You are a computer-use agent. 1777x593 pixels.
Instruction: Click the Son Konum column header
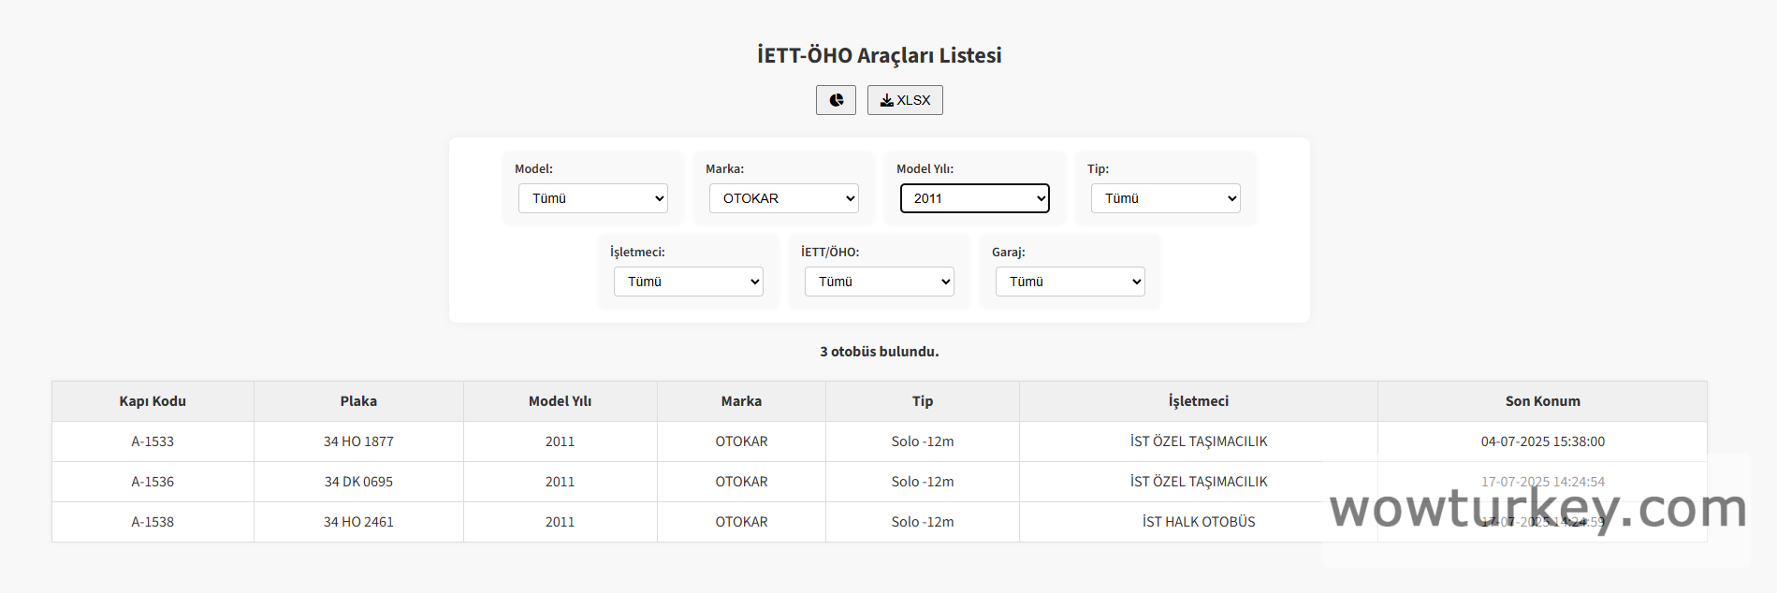coord(1542,401)
